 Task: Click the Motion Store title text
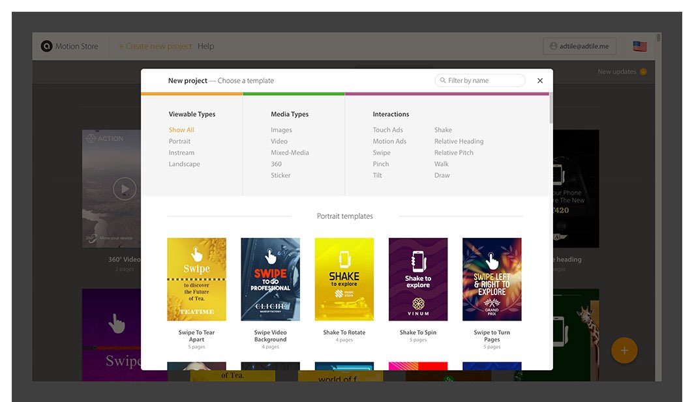(76, 46)
